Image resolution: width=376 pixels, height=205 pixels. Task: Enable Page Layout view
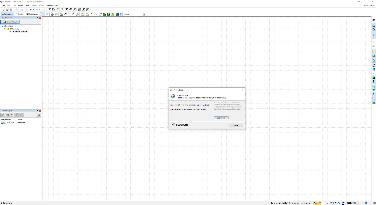33,14
